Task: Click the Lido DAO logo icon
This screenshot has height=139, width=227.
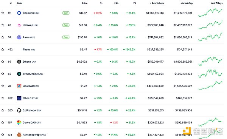Action: tap(19, 86)
